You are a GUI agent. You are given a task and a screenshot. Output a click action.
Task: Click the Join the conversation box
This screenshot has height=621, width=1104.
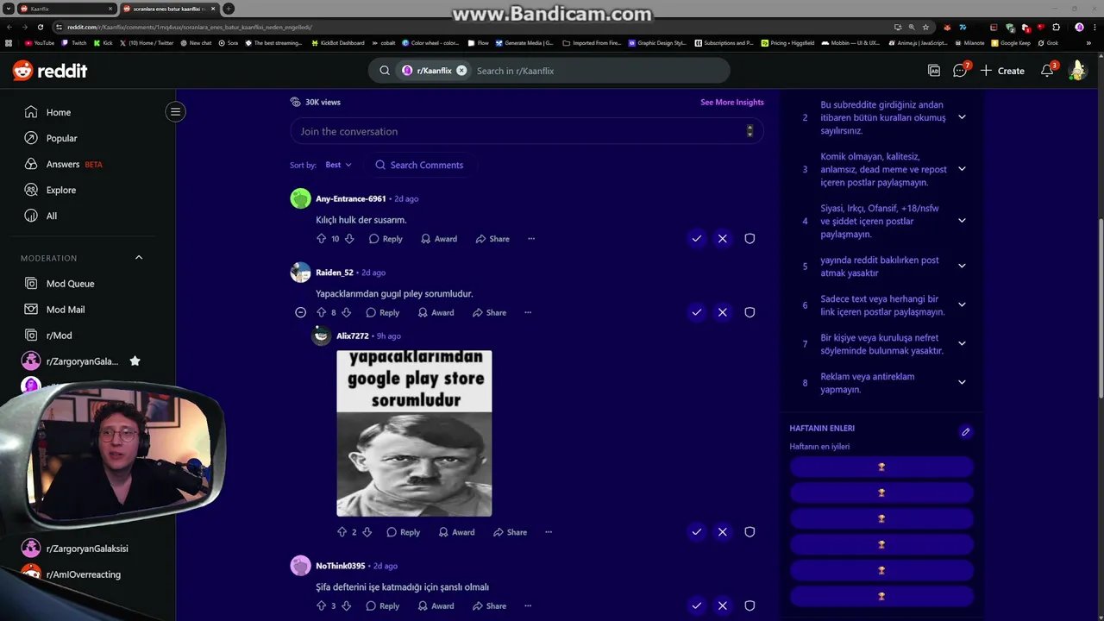coord(526,131)
